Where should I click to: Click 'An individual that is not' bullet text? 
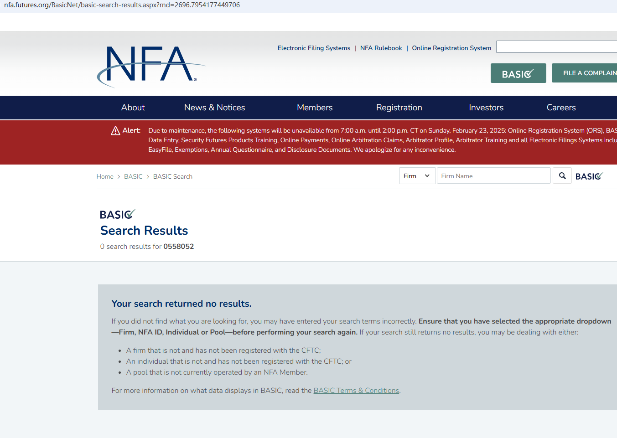pyautogui.click(x=239, y=361)
